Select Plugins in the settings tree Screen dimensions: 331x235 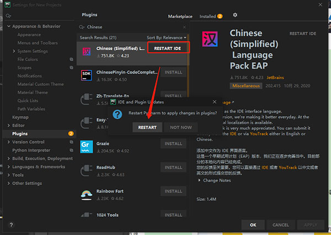(x=39, y=134)
